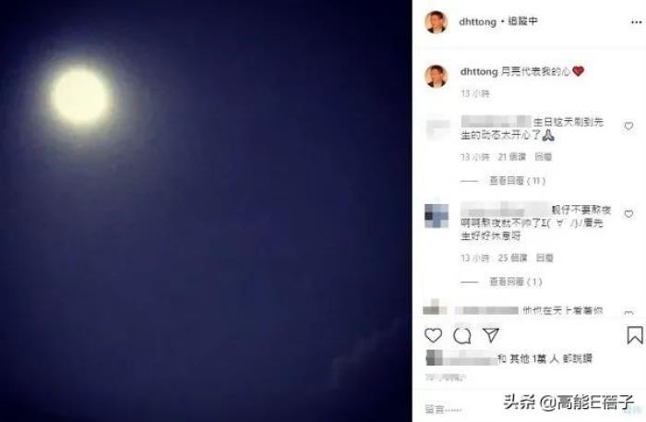Reply to the second comment
The image size is (646, 422).
click(x=544, y=258)
